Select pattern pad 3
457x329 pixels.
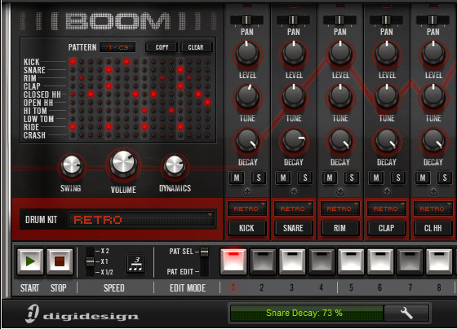[292, 261]
